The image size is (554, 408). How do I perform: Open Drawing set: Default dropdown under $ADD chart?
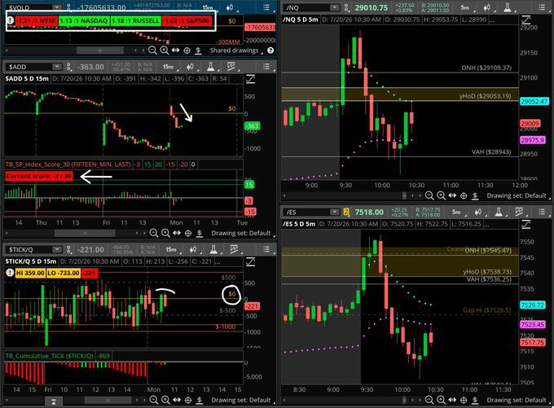tap(243, 233)
